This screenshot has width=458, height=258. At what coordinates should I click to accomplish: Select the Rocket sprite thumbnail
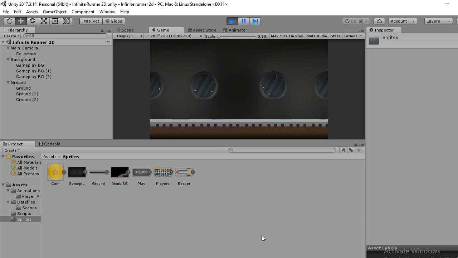click(184, 172)
